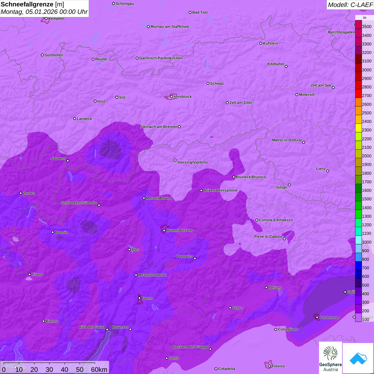Click the Feltre city marker dot
This screenshot has width=374, height=374.
(230, 308)
